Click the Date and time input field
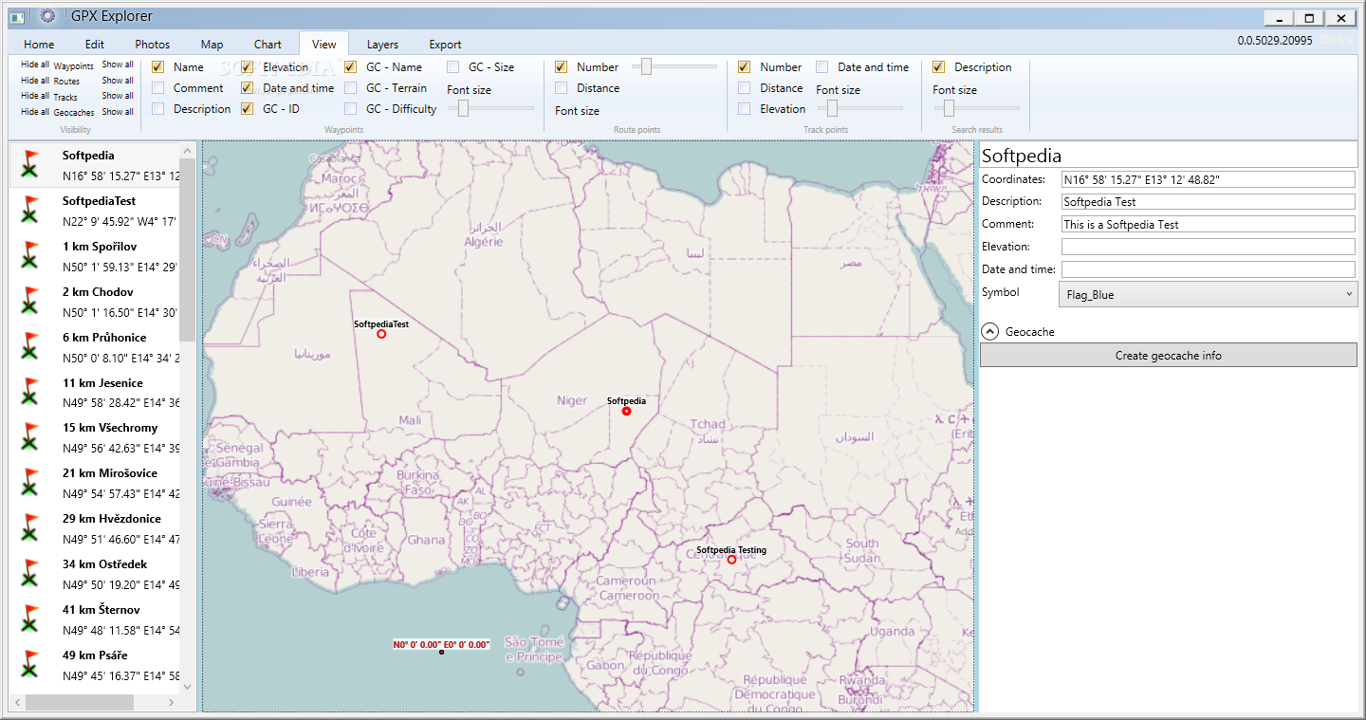1366x720 pixels. (x=1209, y=269)
